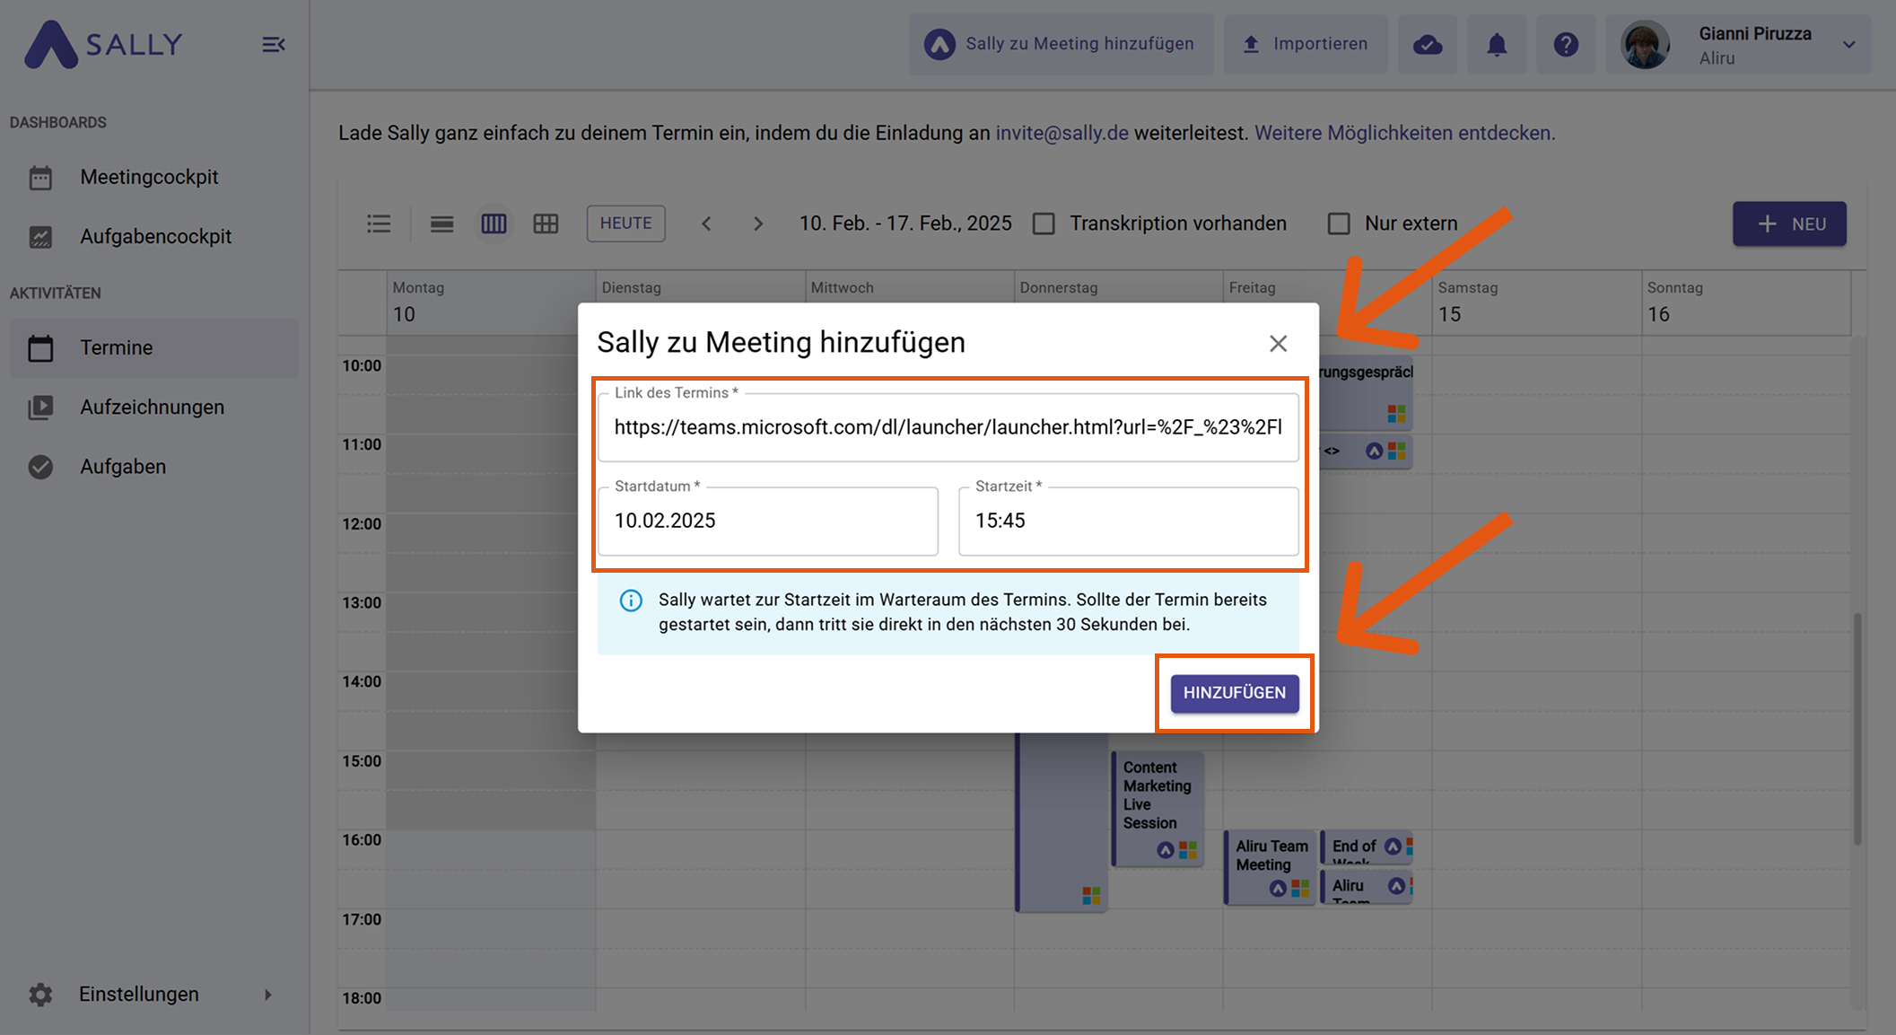Click the calendar vertical scrollbar
The height and width of the screenshot is (1035, 1896).
pyautogui.click(x=1857, y=729)
